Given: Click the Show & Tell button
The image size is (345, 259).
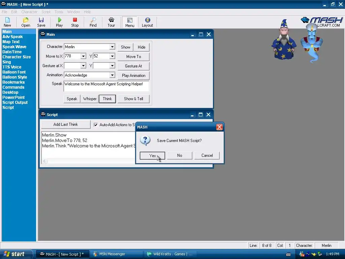Looking at the screenshot, I should [133, 99].
